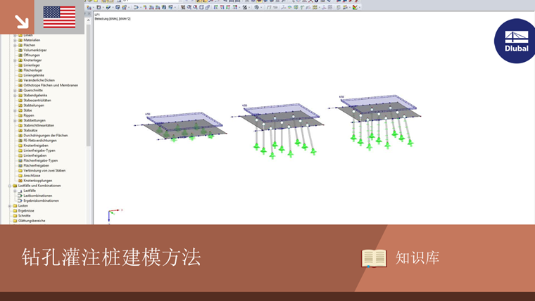Screen dimensions: 535x301
Task: Select Anschlüsse in the tree
Action: point(32,176)
